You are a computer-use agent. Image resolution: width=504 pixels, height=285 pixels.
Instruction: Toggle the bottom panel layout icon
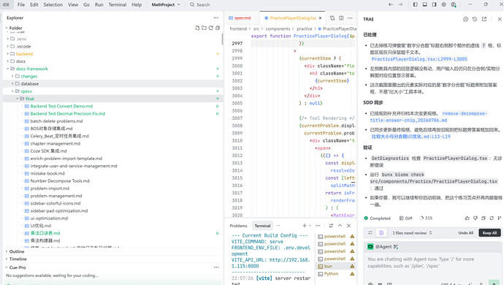click(424, 4)
